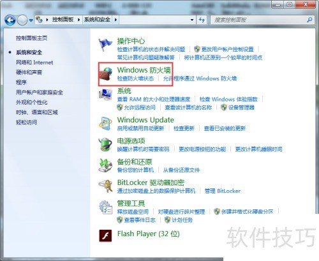Viewport: 319px width, 261px height.
Task: Select 网络和 Internet in sidebar
Action: coord(34,63)
